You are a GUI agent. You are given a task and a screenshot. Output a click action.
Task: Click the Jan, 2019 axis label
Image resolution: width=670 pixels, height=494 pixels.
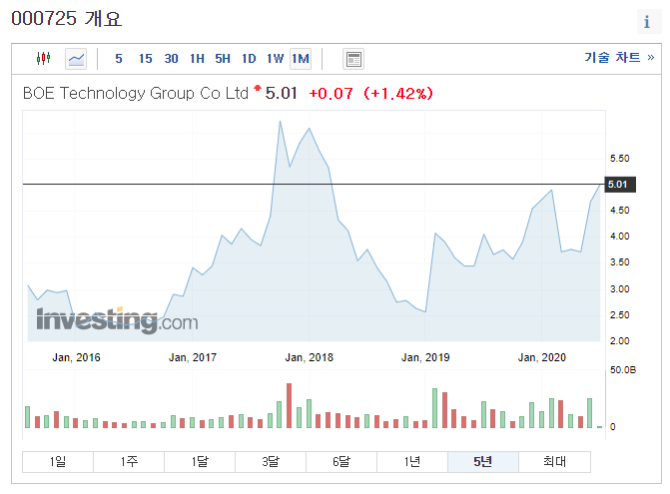coord(425,357)
